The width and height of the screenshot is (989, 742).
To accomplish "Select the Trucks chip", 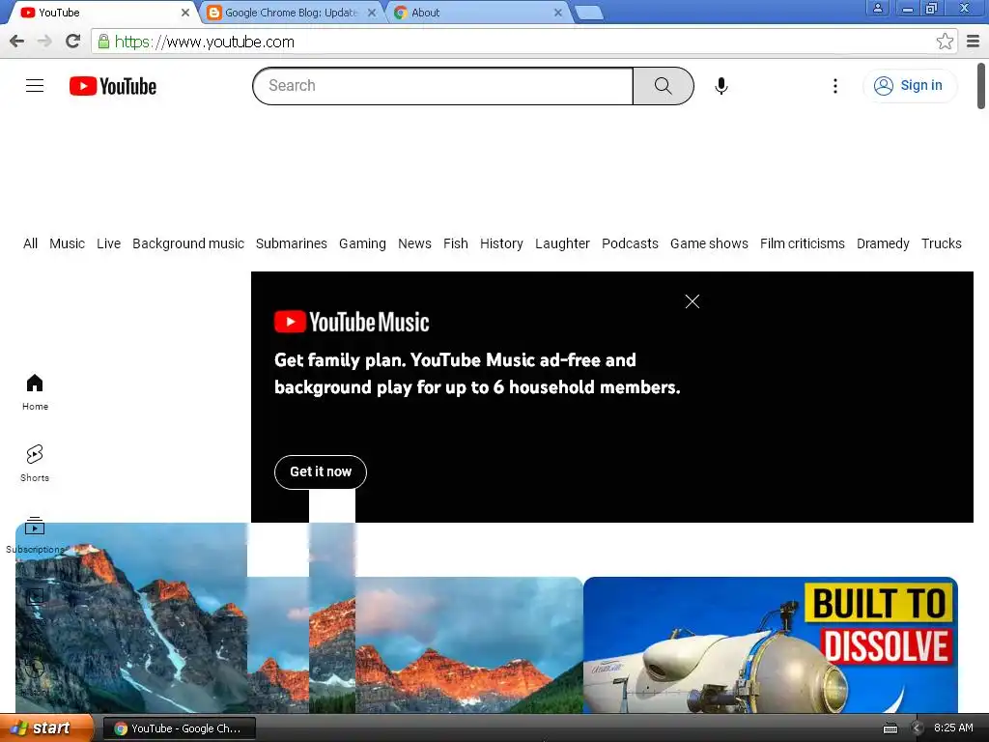I will pyautogui.click(x=941, y=243).
